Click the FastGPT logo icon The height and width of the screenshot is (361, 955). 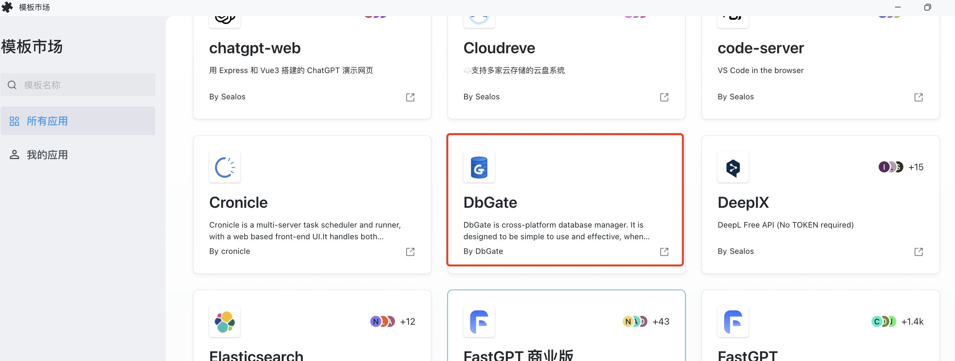pos(733,322)
